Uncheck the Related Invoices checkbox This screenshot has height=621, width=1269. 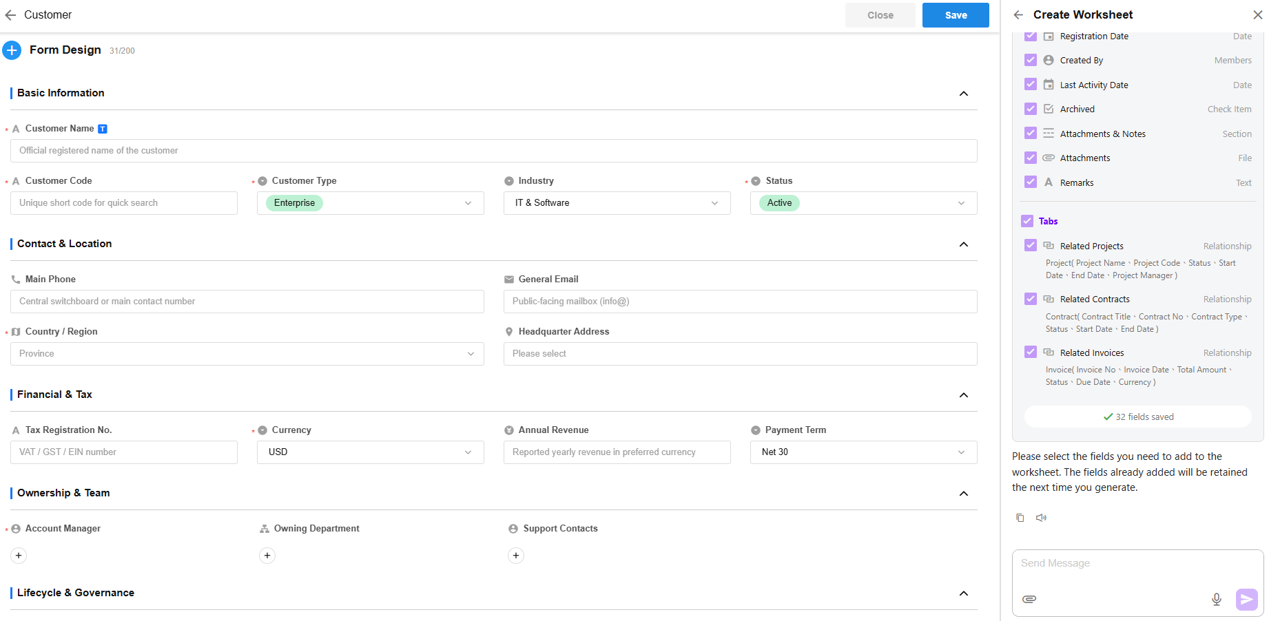click(1030, 352)
